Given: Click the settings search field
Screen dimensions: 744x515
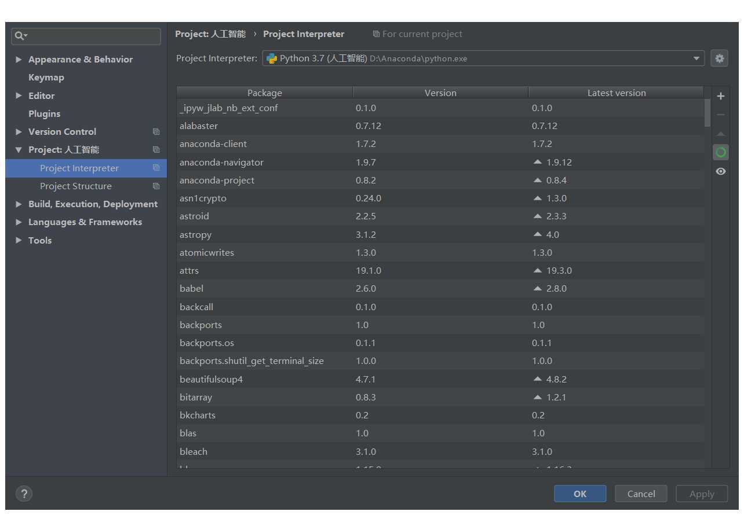Looking at the screenshot, I should click(86, 36).
